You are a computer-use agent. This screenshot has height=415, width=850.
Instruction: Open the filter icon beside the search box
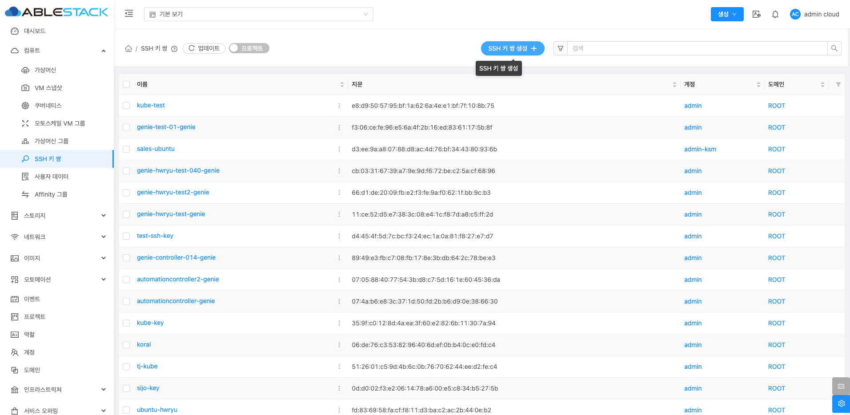click(x=561, y=48)
